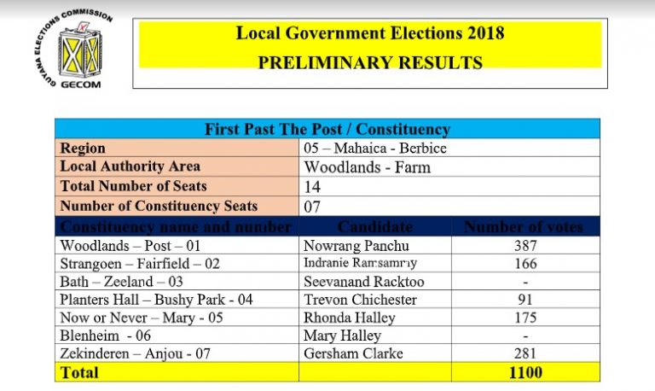
Task: Select the 'Woodlands - Farm' authority area cell
Action: [449, 167]
